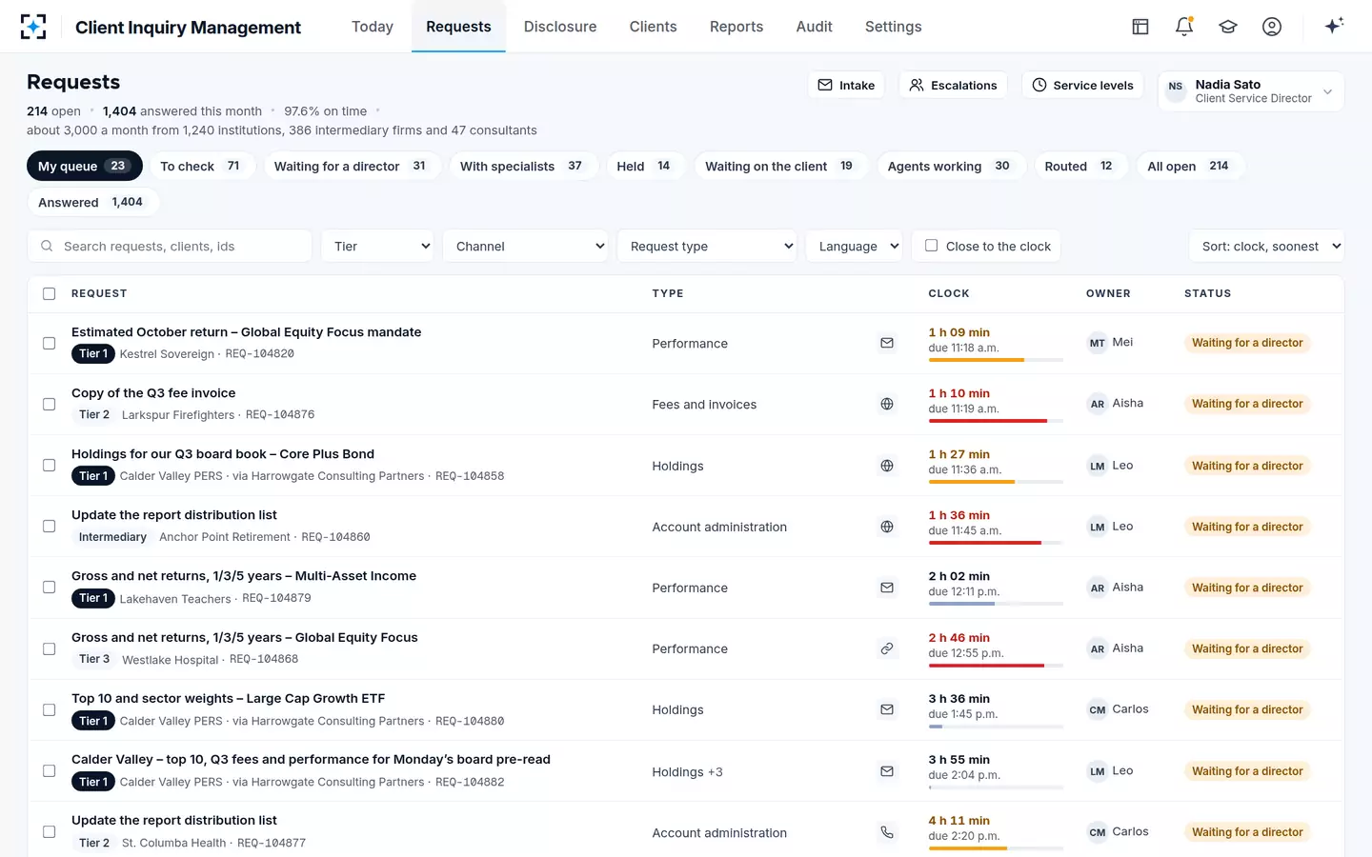
Task: Select the Estimated October return request checkbox
Action: 50,343
